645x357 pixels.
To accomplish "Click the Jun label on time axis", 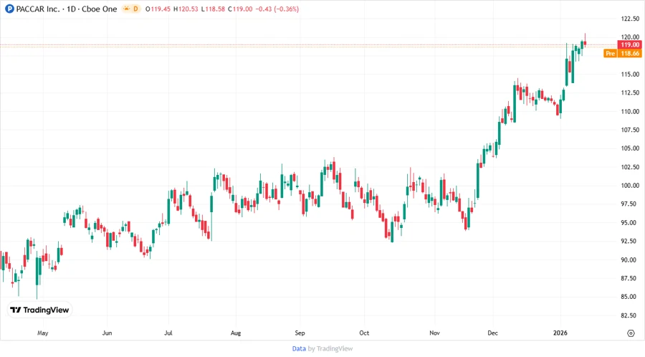I will (107, 333).
